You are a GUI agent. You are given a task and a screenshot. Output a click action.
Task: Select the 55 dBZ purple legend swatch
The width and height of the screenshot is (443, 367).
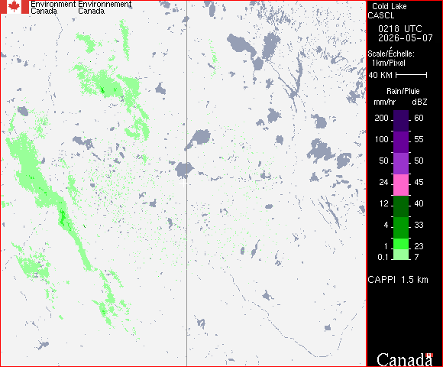(401, 142)
